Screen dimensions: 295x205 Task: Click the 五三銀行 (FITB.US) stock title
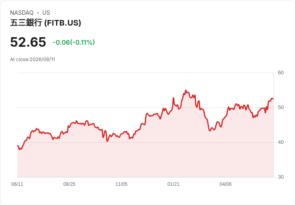pos(46,23)
